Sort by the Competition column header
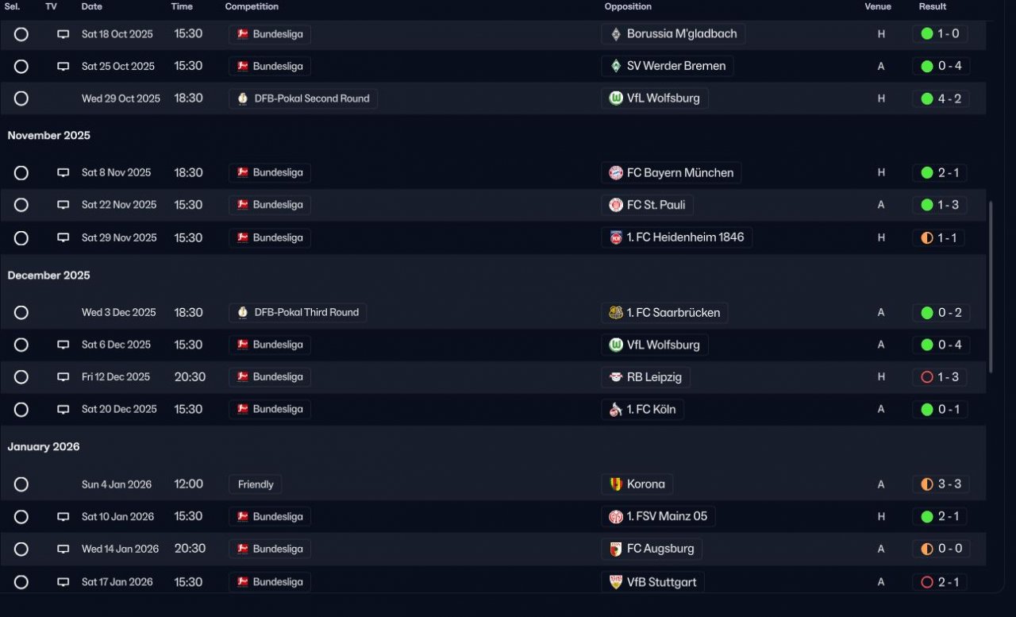 pos(252,6)
